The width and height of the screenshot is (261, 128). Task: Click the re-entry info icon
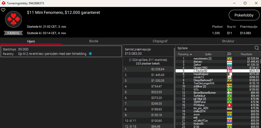tap(90, 54)
